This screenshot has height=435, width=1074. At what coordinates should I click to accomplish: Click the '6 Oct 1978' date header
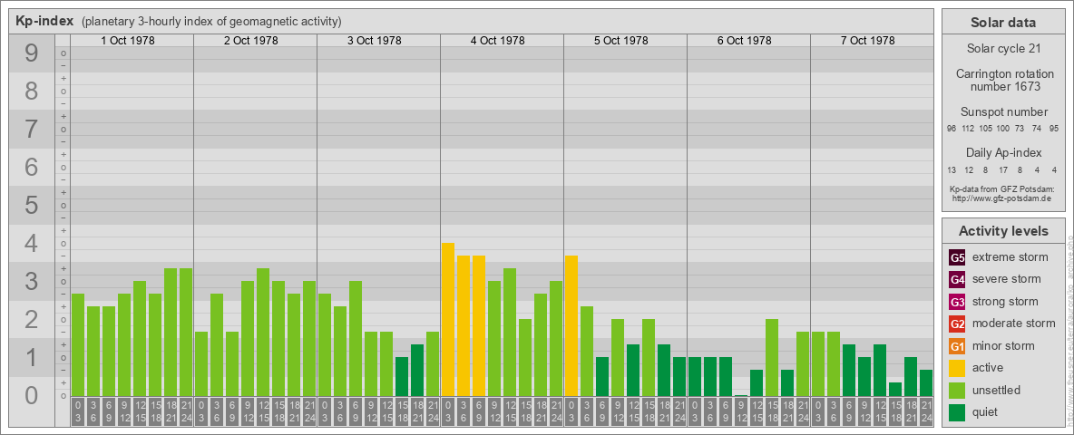click(744, 41)
